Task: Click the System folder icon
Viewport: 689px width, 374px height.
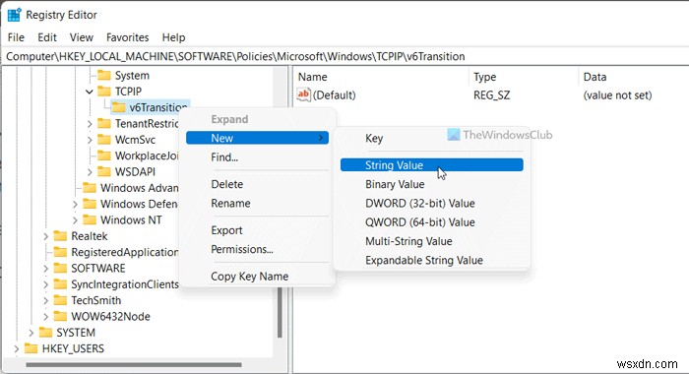Action: pyautogui.click(x=104, y=75)
